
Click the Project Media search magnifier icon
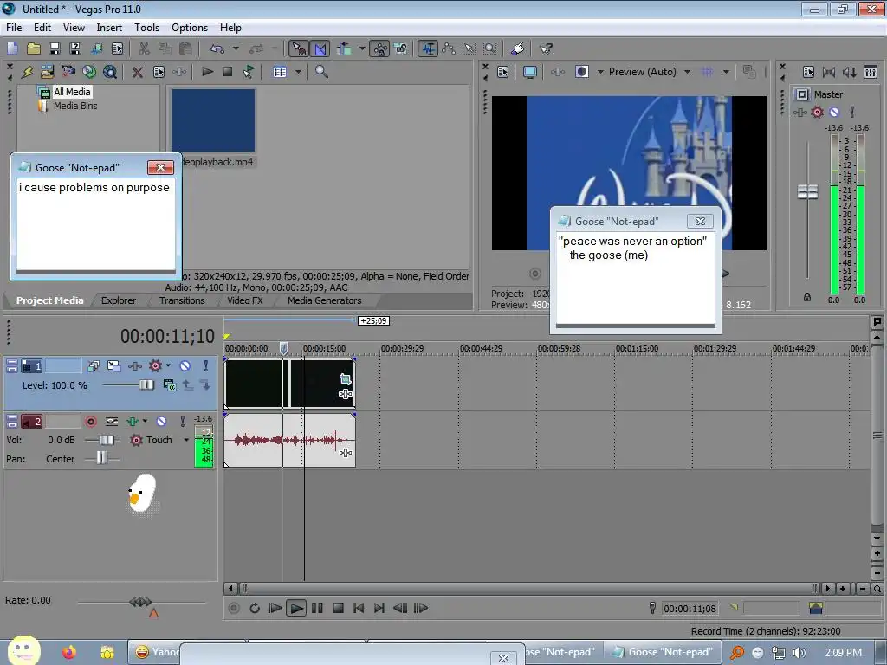click(321, 72)
